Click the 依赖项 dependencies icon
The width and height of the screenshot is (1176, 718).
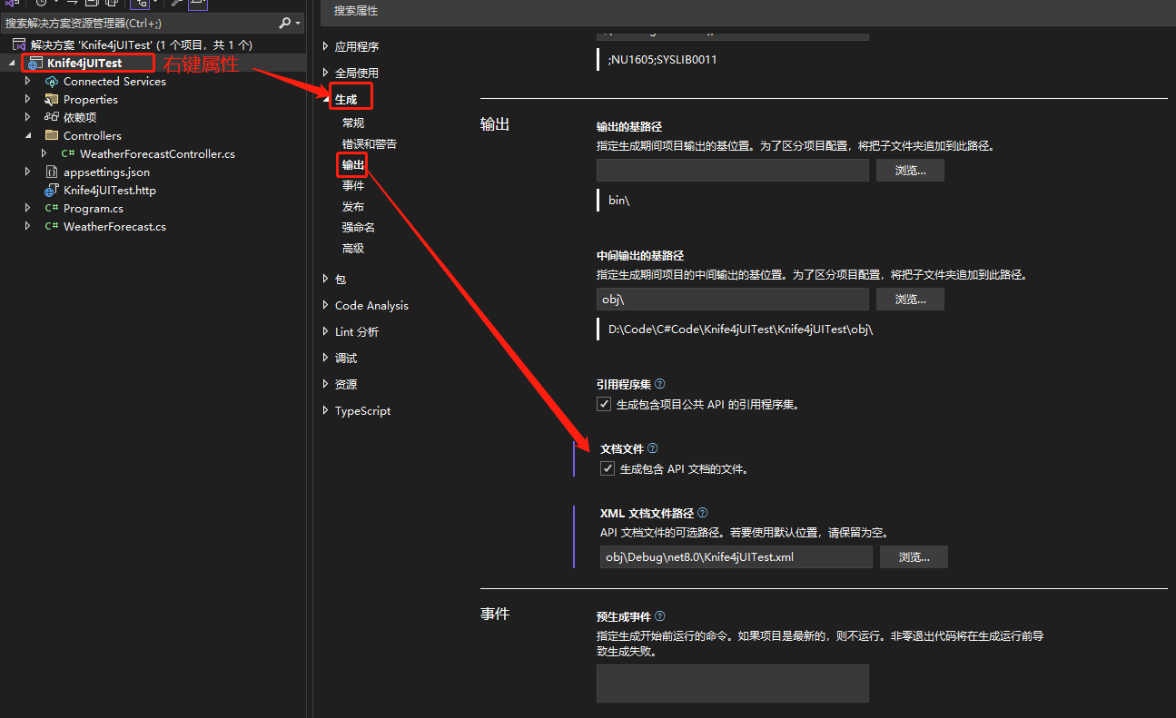coord(52,117)
